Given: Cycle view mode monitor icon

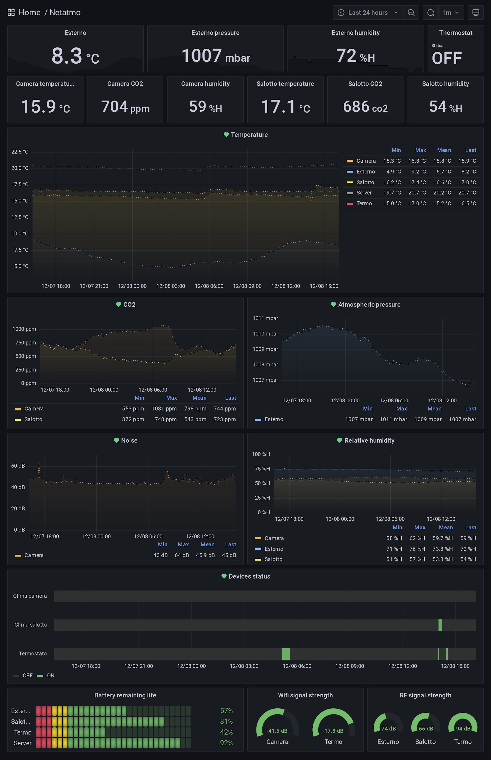Looking at the screenshot, I should 475,13.
